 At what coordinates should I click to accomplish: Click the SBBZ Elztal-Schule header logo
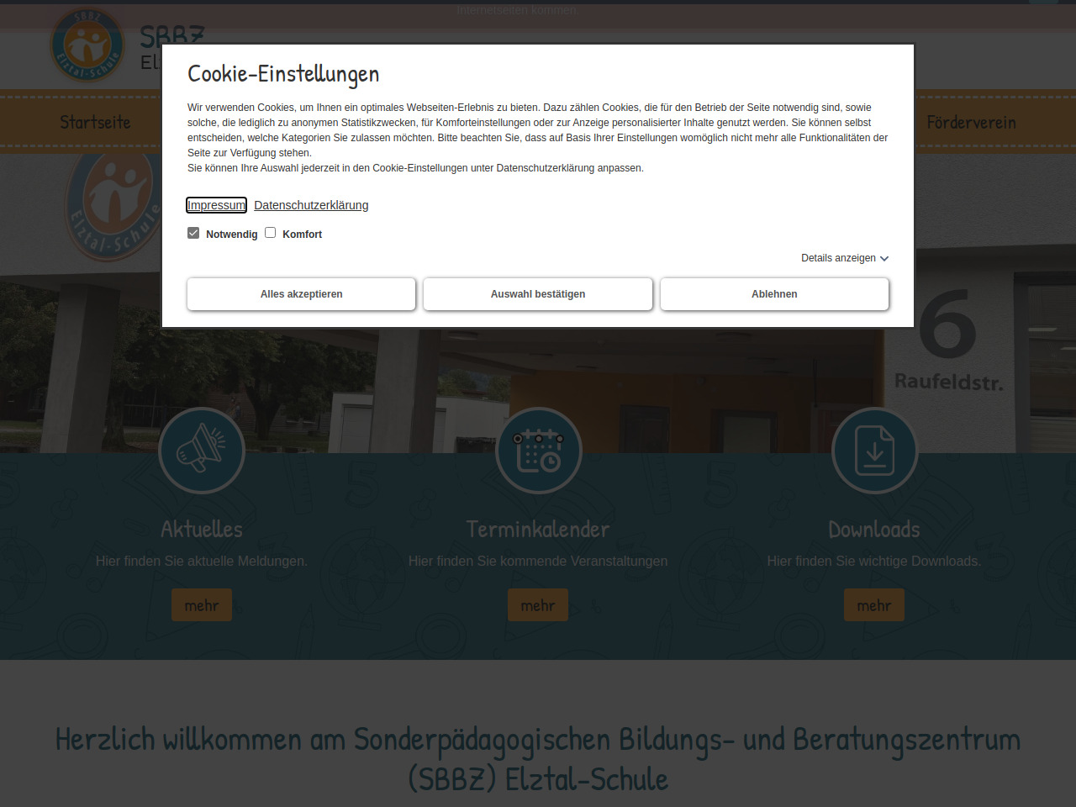[87, 45]
